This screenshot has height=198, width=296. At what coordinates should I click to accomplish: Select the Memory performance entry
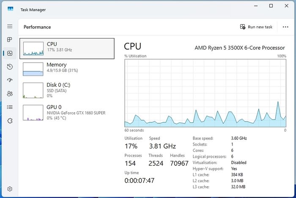pos(67,69)
